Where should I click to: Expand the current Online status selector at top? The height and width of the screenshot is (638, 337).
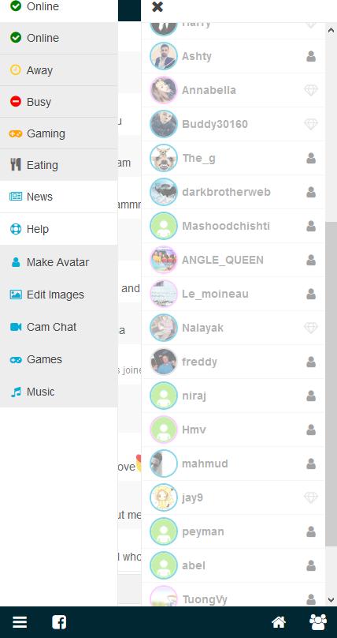tap(59, 8)
